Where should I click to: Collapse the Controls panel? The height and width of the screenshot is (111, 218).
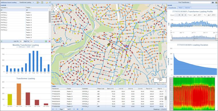[50, 5]
